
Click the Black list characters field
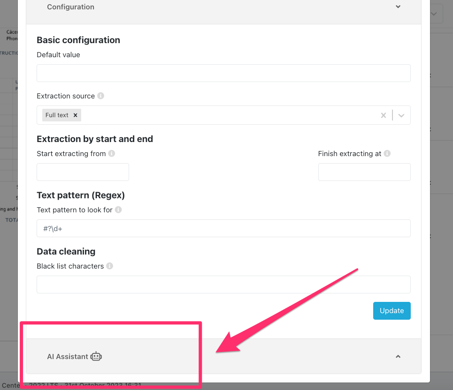(223, 285)
